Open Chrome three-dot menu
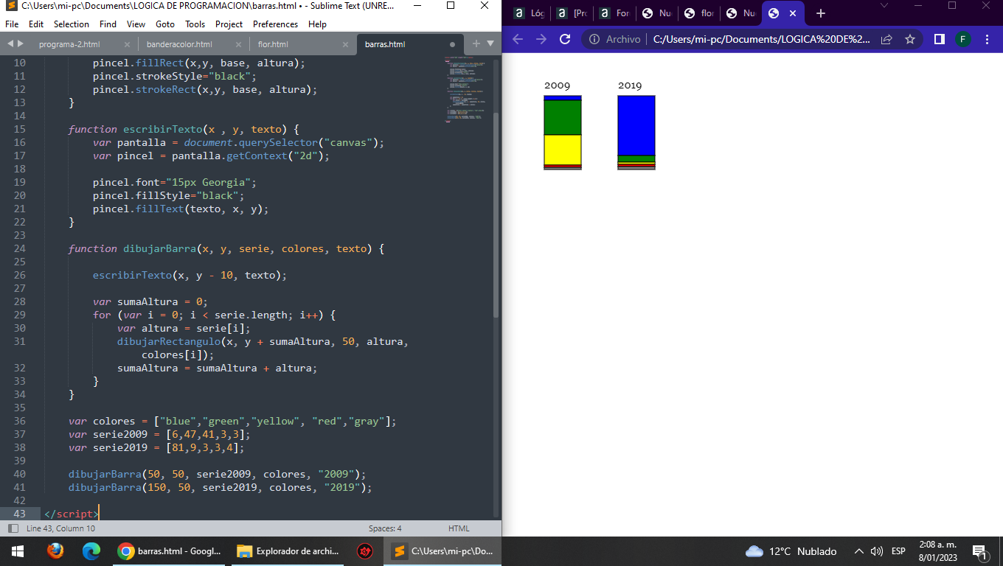The height and width of the screenshot is (566, 1003). click(x=986, y=39)
